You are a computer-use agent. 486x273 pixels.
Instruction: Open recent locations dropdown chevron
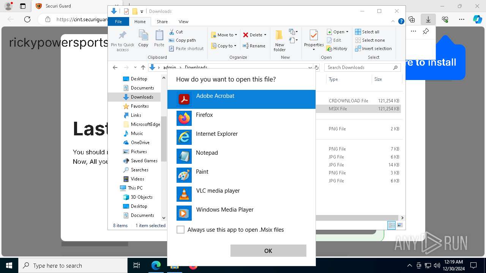135,67
